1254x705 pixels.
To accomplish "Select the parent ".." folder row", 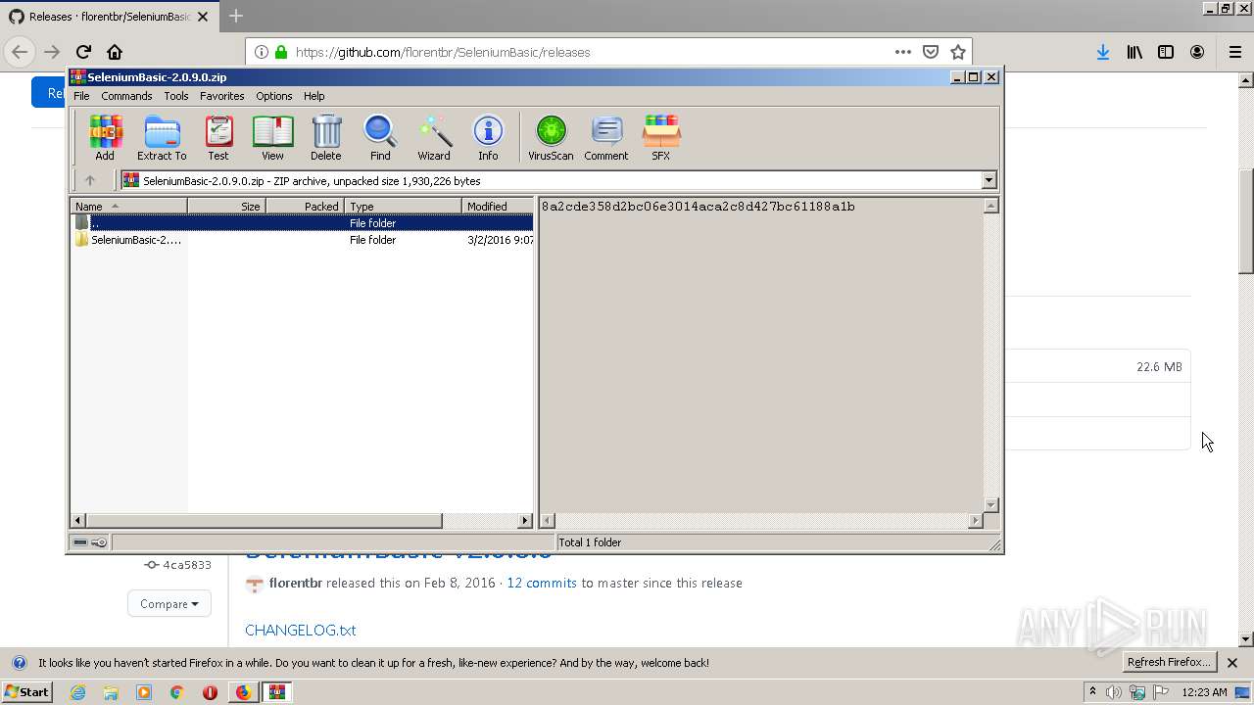I will point(303,223).
